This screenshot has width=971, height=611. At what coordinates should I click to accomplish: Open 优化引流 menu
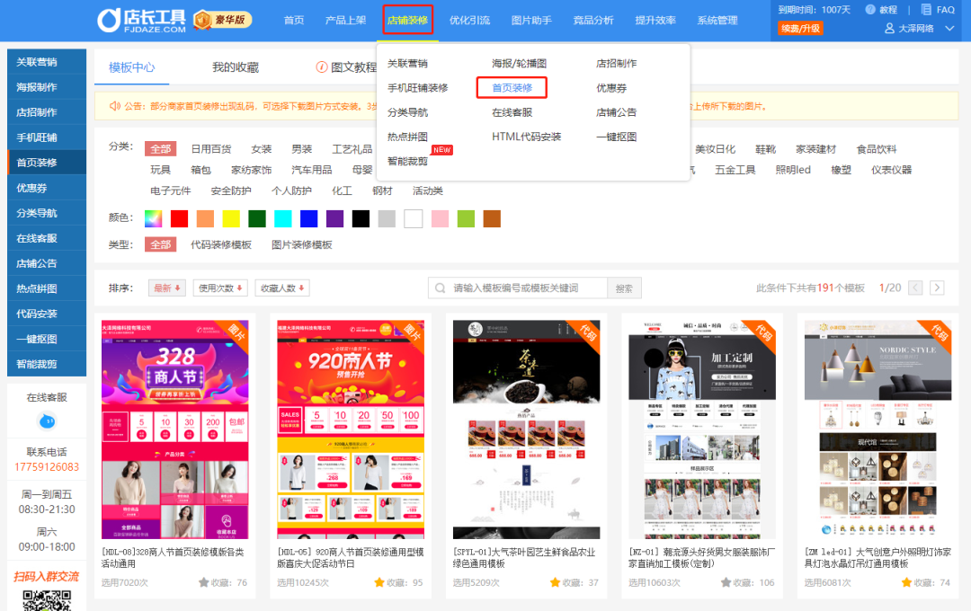(469, 21)
